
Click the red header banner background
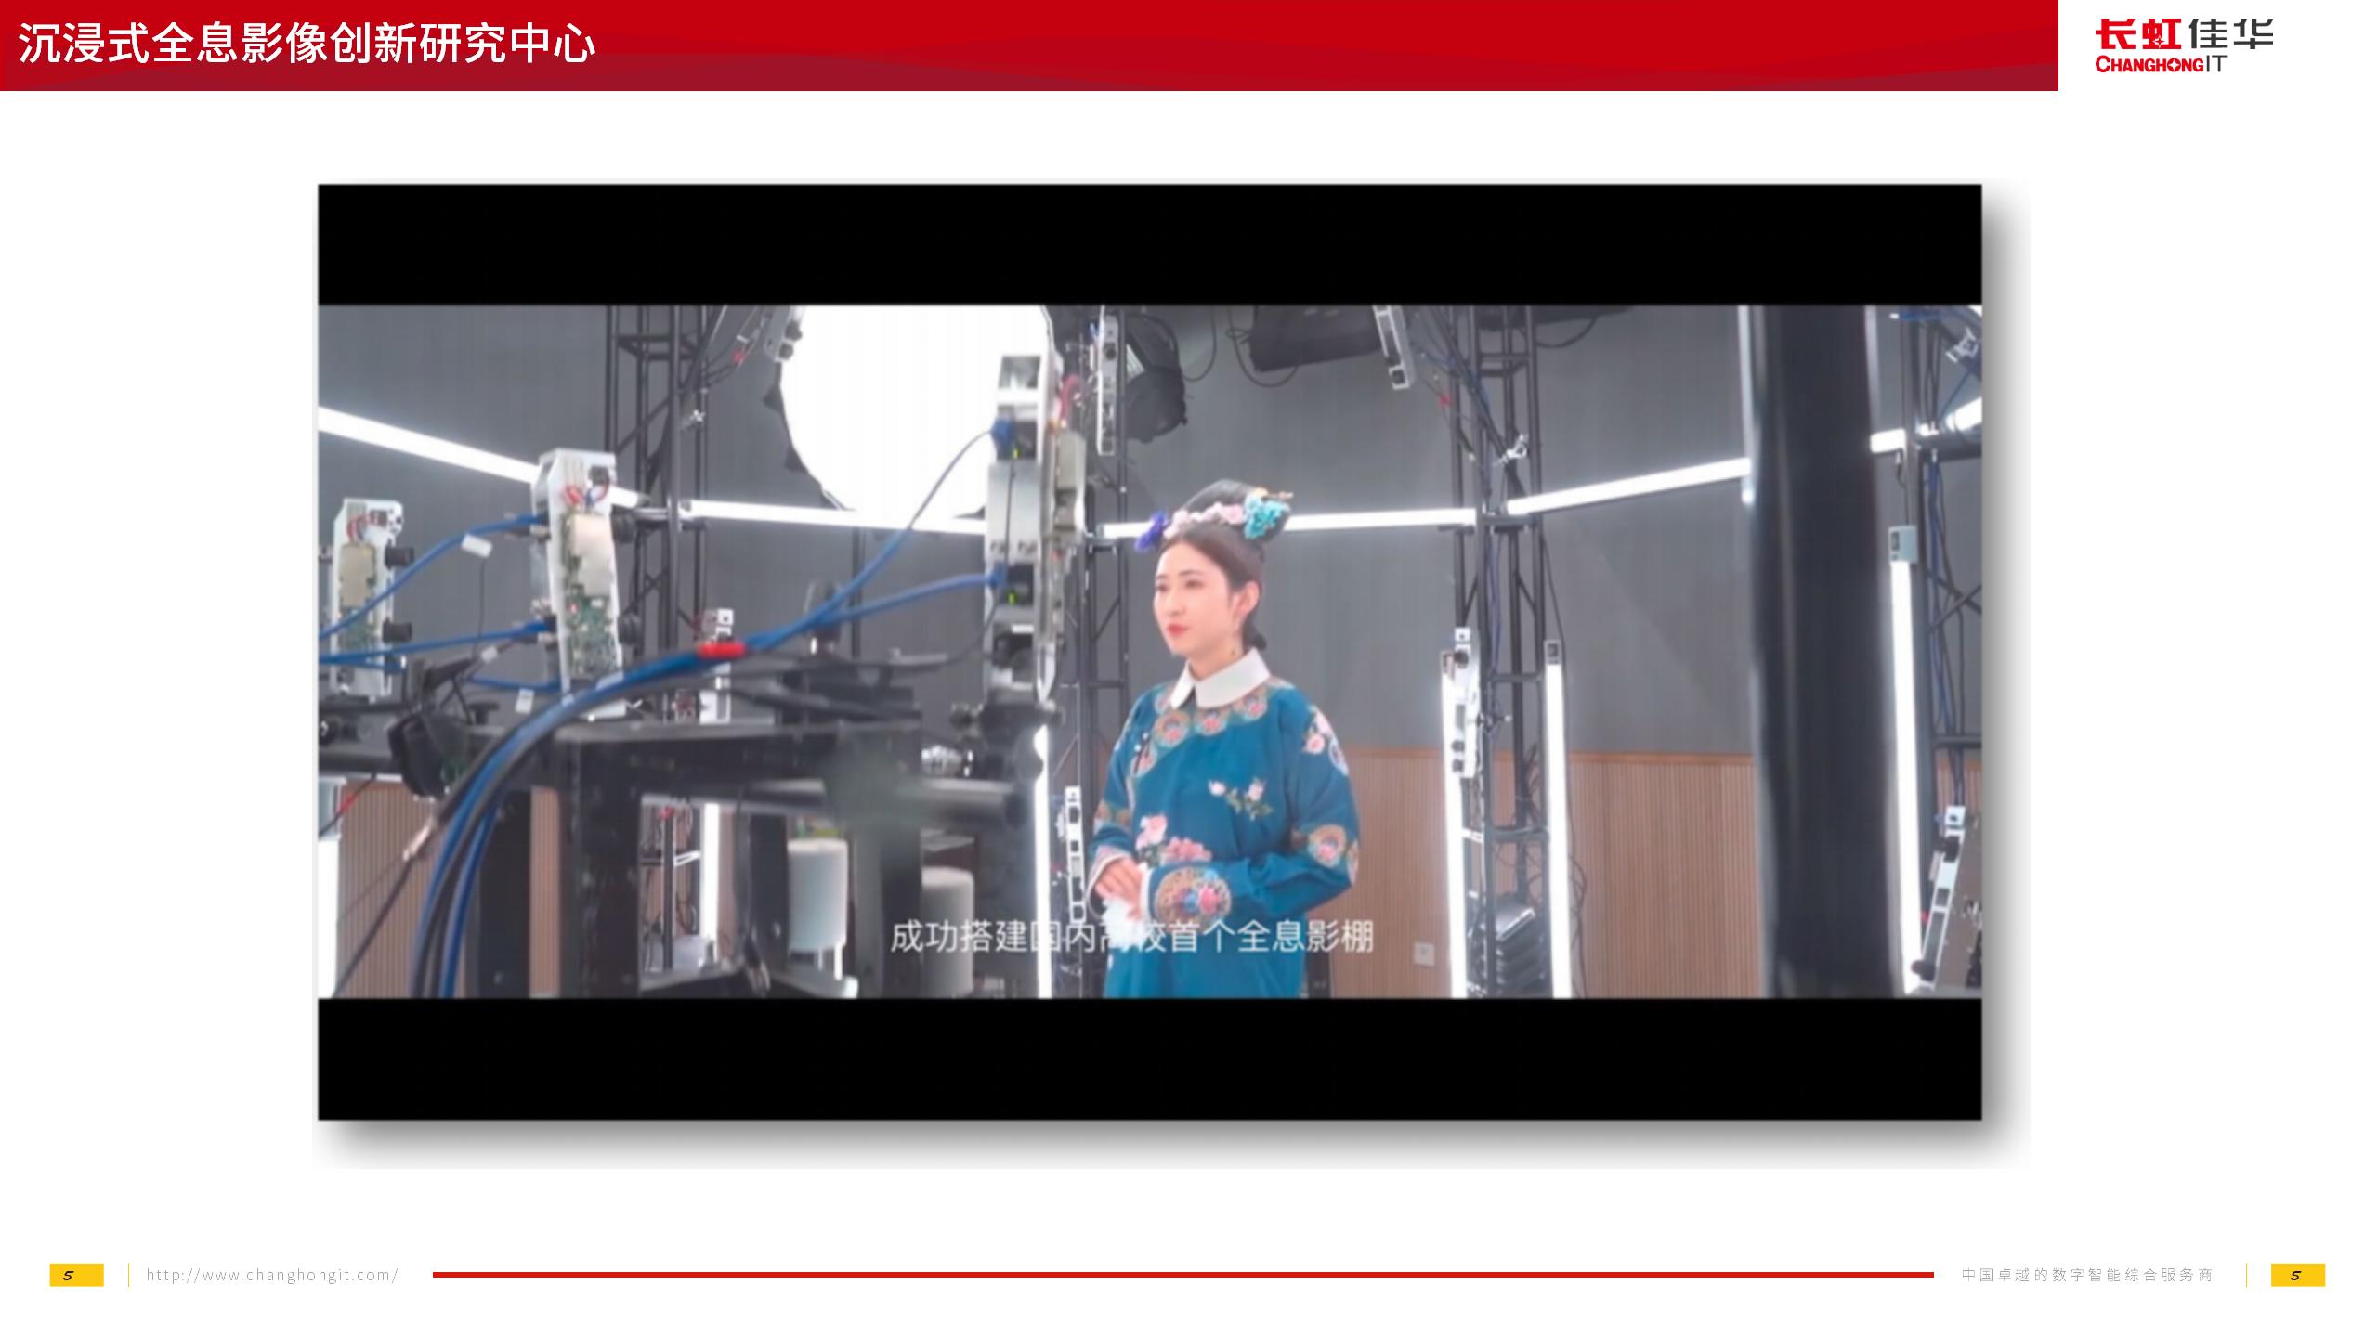point(1300,45)
